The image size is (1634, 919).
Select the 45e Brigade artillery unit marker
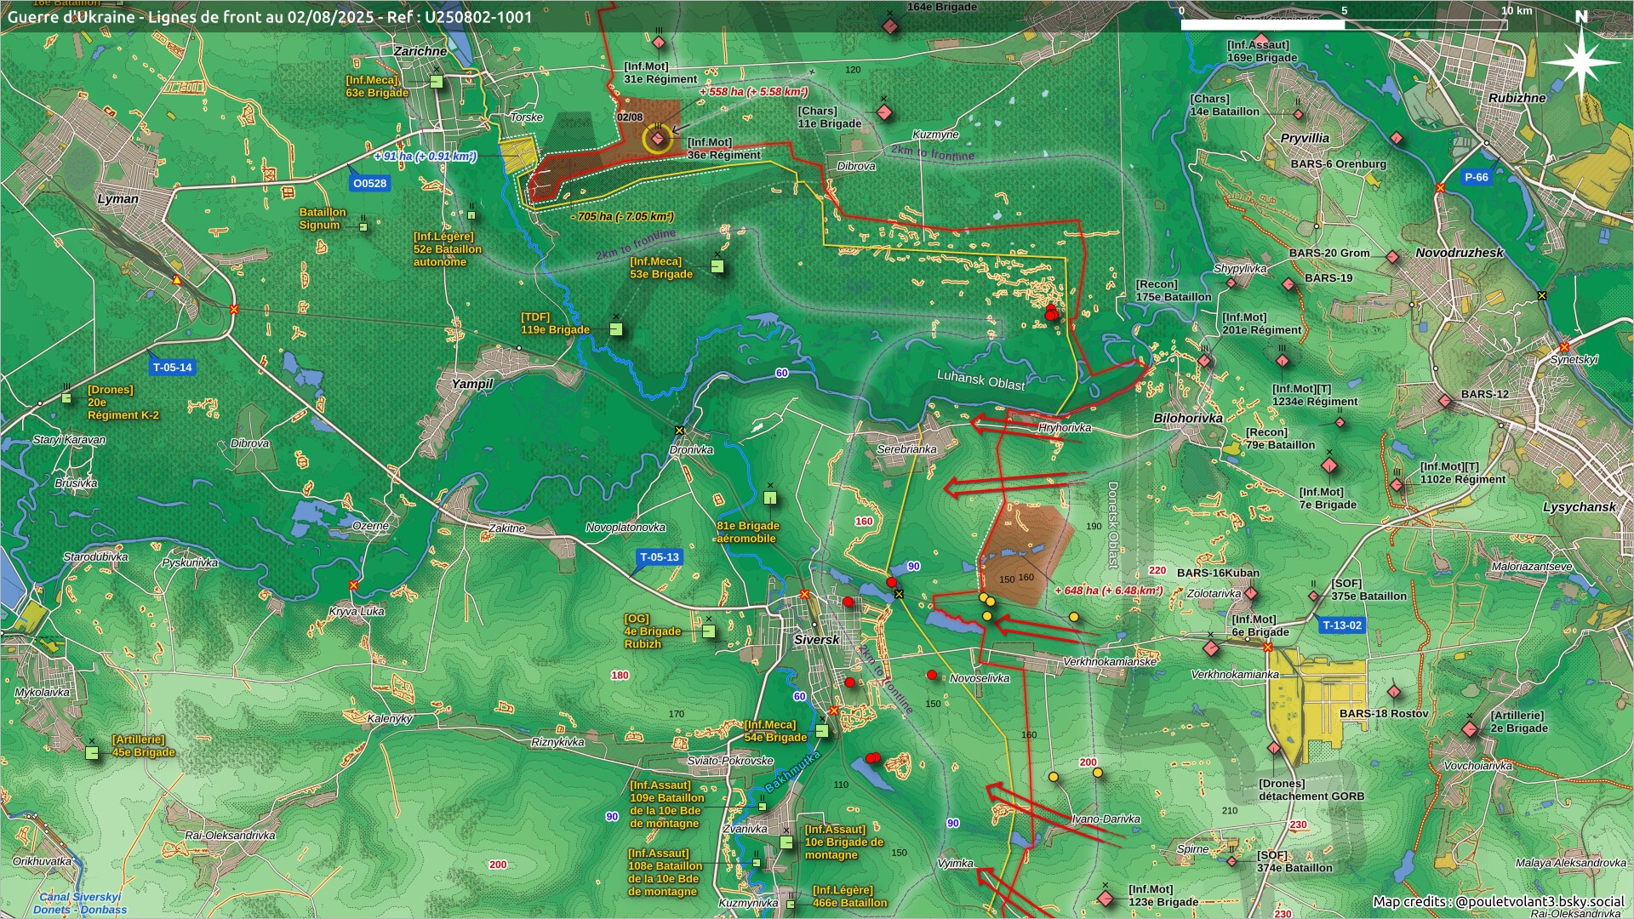click(x=92, y=752)
